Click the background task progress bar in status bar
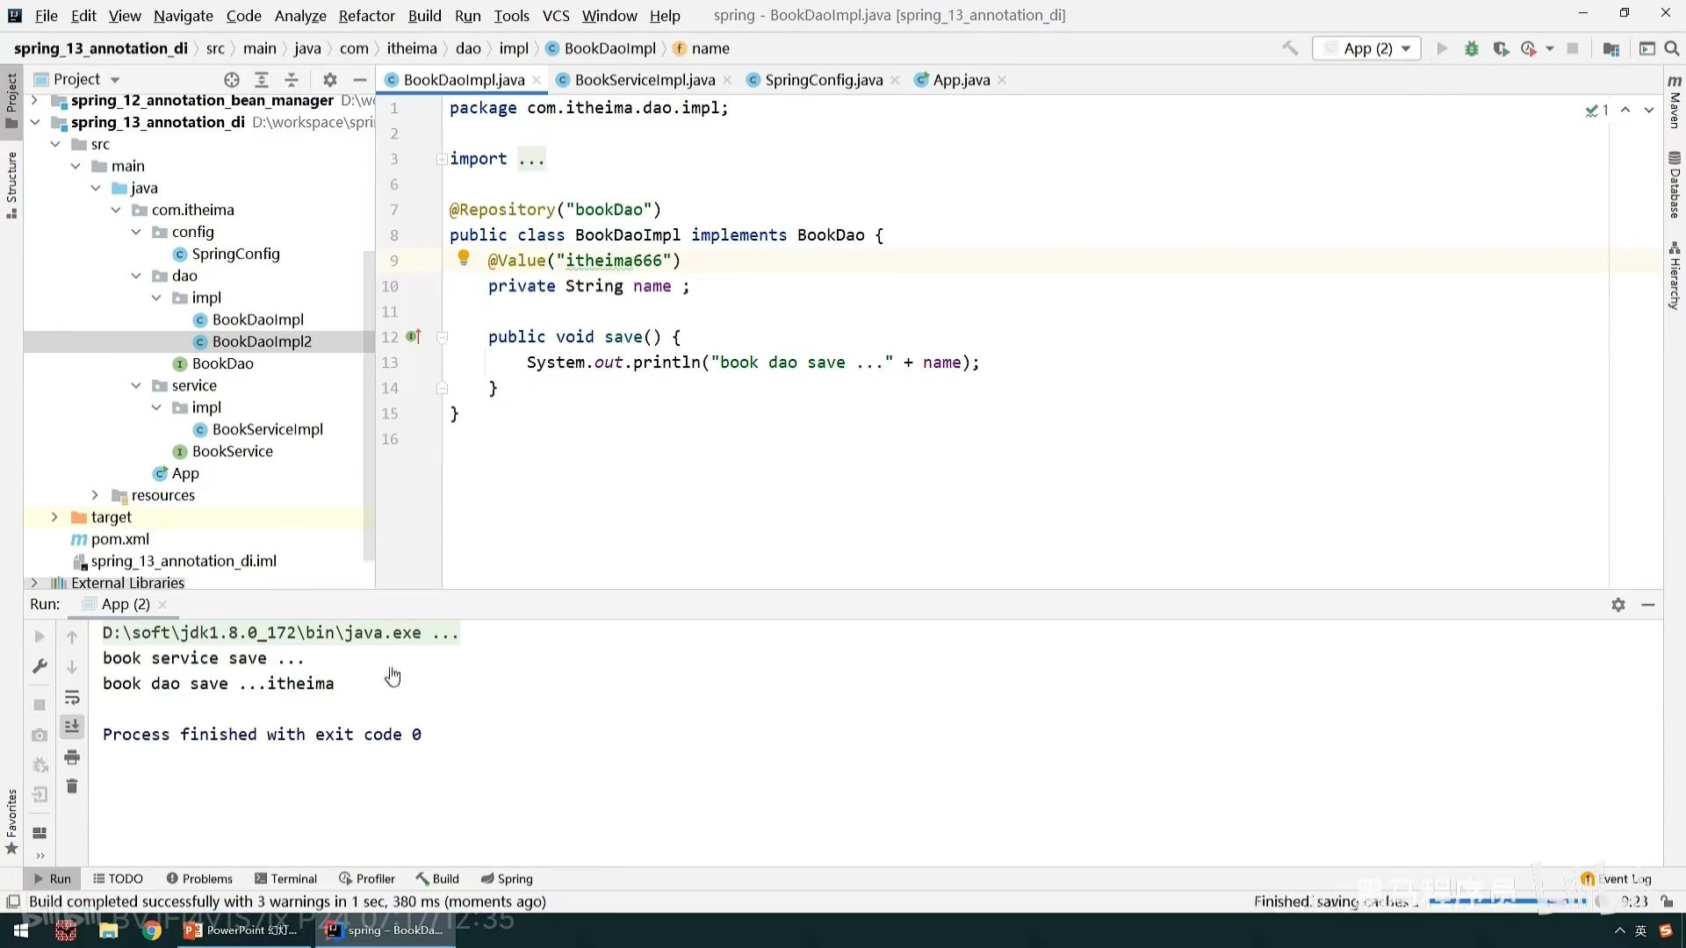The width and height of the screenshot is (1686, 948). (1509, 901)
